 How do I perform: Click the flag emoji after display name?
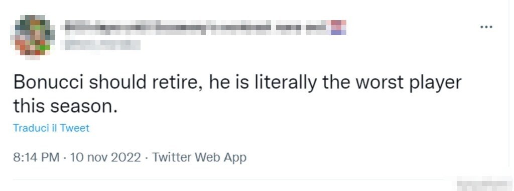point(338,28)
